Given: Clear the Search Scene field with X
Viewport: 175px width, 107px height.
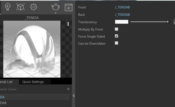Looking at the screenshot, I should (x=68, y=89).
